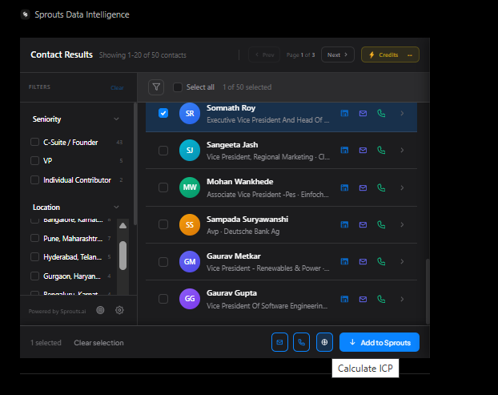Enable the VP seniority filter
The image size is (498, 395).
coord(34,161)
